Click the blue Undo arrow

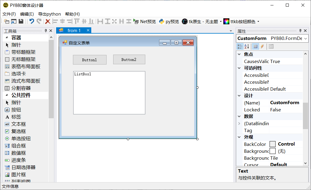coord(32,21)
